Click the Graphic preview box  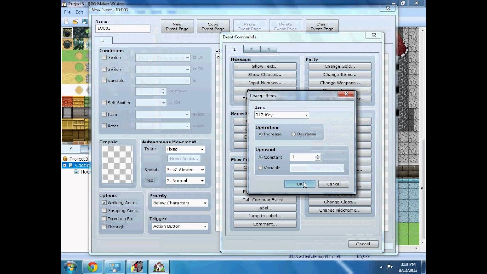[x=118, y=165]
